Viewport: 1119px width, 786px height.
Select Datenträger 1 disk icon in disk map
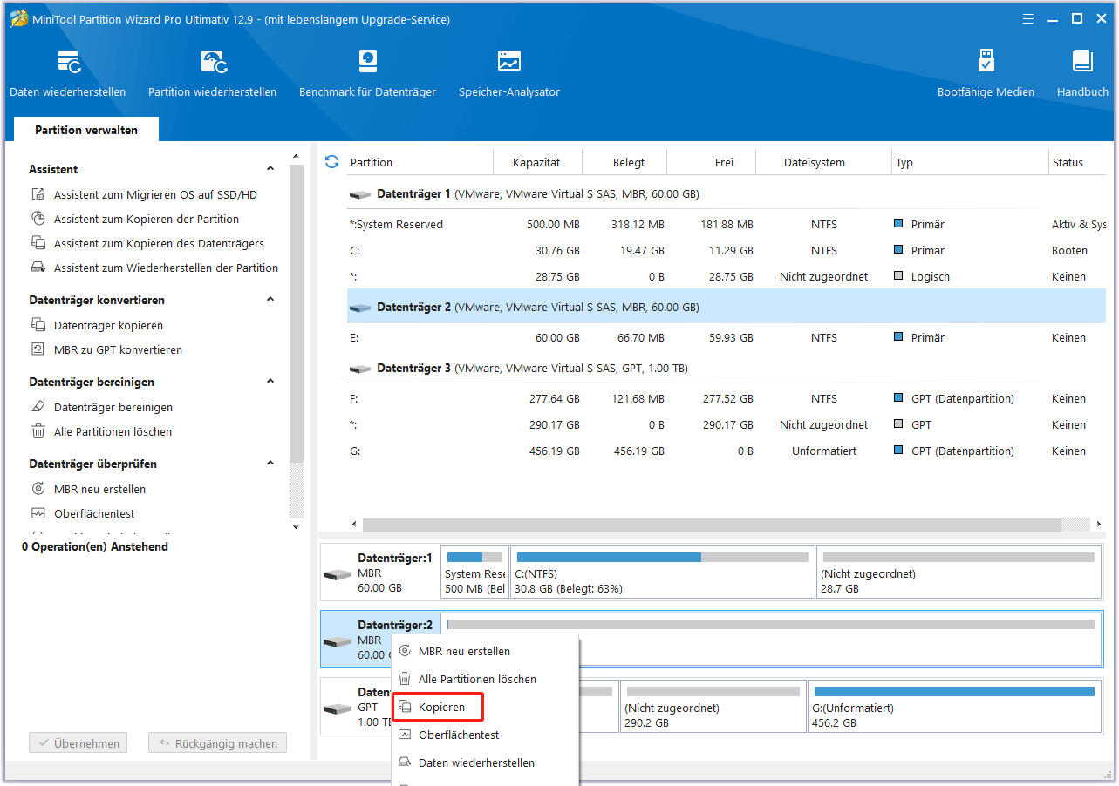coord(338,575)
